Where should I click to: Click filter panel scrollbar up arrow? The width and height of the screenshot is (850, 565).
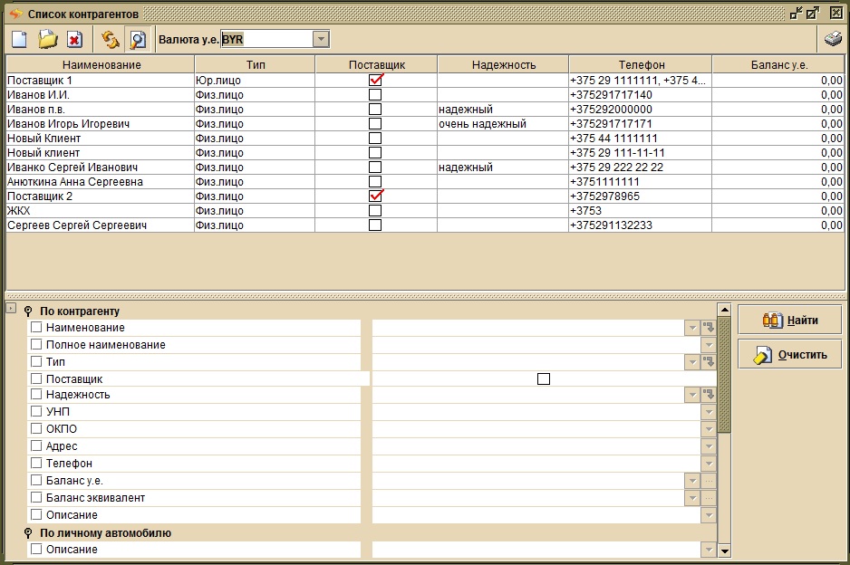pyautogui.click(x=724, y=310)
